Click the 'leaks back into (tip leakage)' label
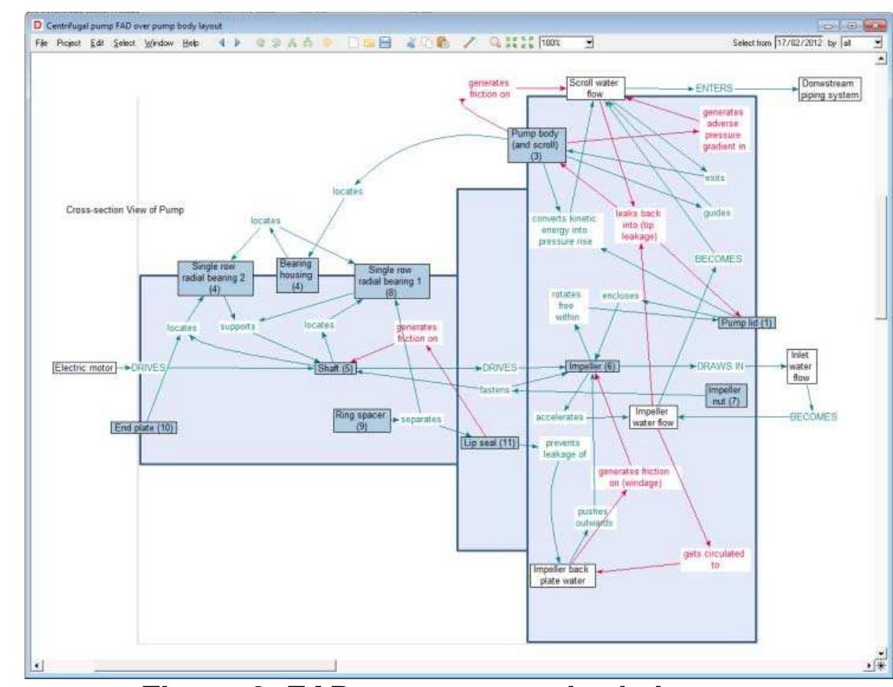 tap(639, 225)
